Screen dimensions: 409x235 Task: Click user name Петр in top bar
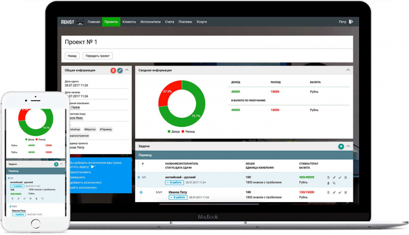(342, 22)
